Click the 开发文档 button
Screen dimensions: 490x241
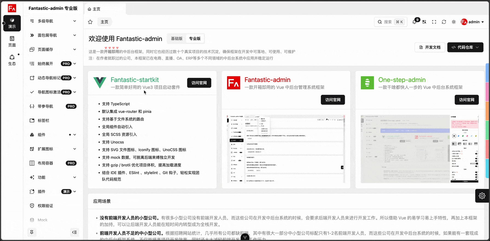(430, 47)
